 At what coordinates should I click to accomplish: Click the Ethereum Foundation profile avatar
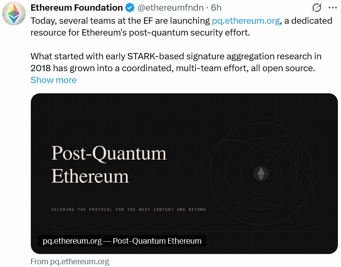tap(14, 14)
